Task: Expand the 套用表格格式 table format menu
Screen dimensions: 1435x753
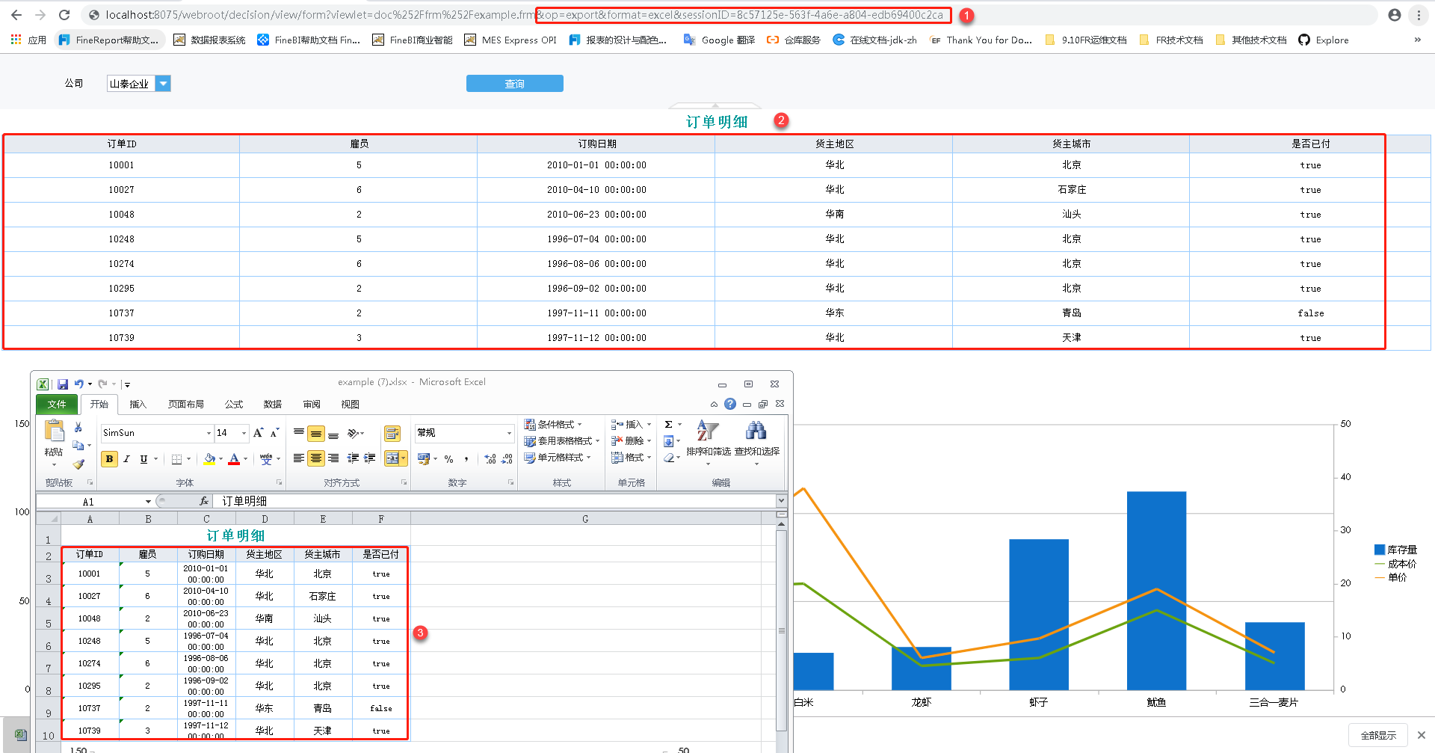Action: [561, 441]
